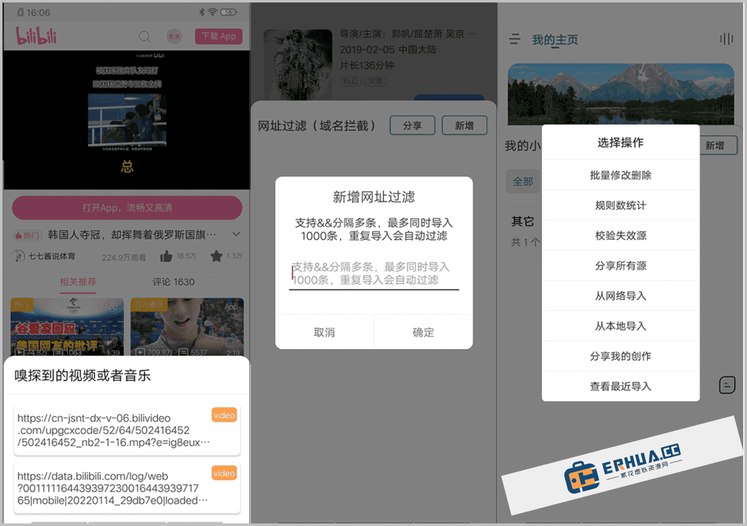
Task: Click the thumbs-up like icon showing 18.5万
Action: [166, 255]
